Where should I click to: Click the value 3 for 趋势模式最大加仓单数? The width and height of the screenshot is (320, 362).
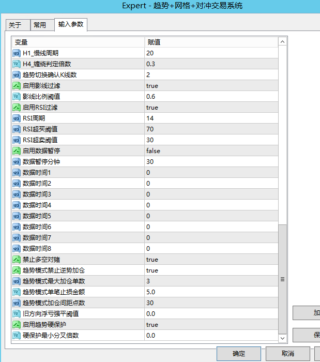148,281
